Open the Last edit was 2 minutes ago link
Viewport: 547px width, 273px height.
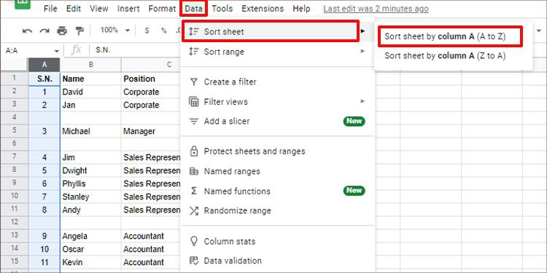coord(376,9)
